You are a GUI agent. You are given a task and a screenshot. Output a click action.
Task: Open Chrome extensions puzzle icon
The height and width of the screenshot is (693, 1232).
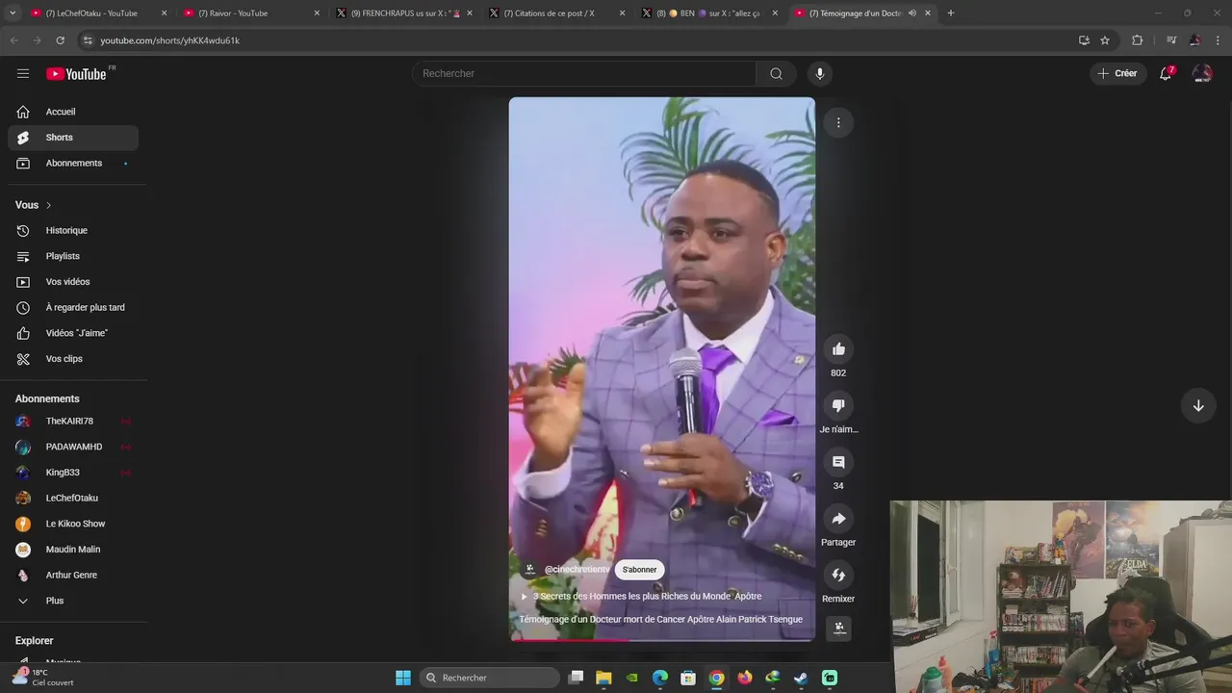point(1137,40)
